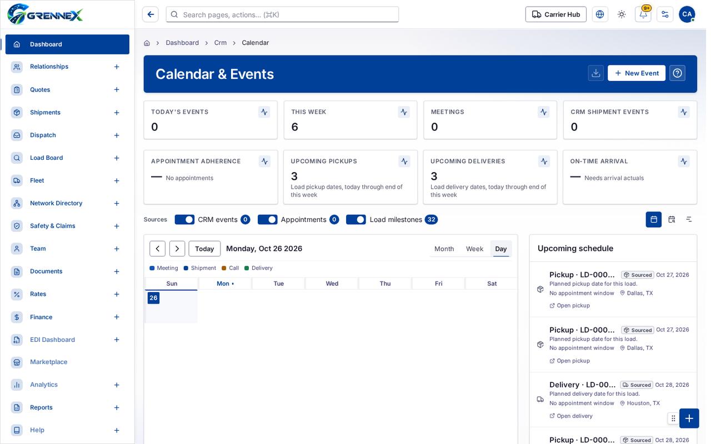Go to previous day arrow

pyautogui.click(x=158, y=249)
